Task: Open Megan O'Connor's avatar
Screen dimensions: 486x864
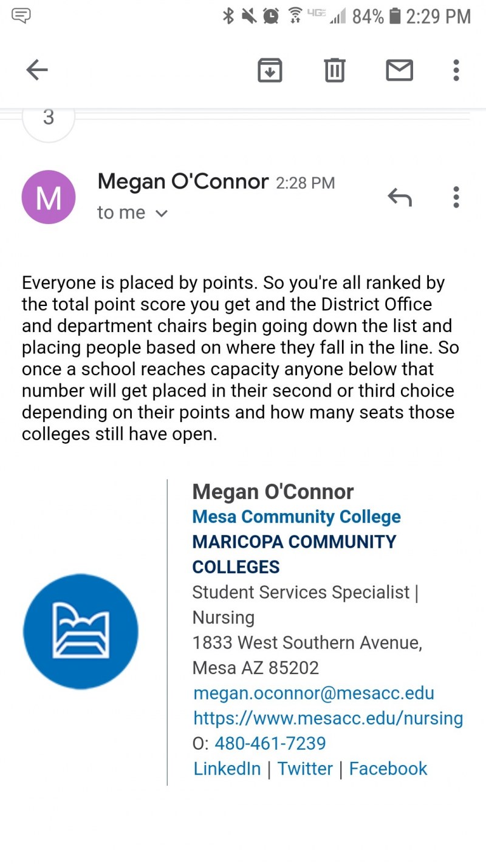Action: (x=49, y=197)
